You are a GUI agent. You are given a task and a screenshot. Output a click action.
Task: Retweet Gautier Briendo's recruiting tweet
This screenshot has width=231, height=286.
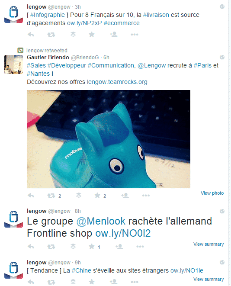(51, 196)
